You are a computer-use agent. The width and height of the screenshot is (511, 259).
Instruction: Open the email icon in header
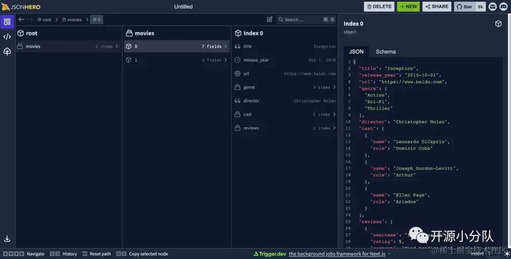[493, 7]
